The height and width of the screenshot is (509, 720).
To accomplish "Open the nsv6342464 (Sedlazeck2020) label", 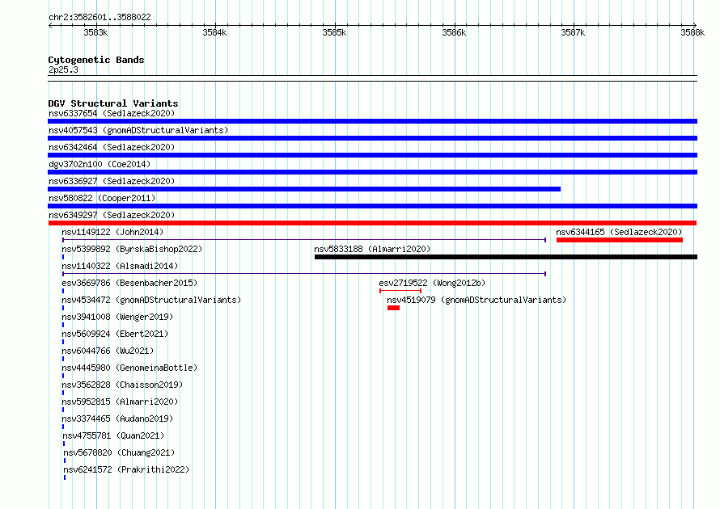I will (x=112, y=147).
